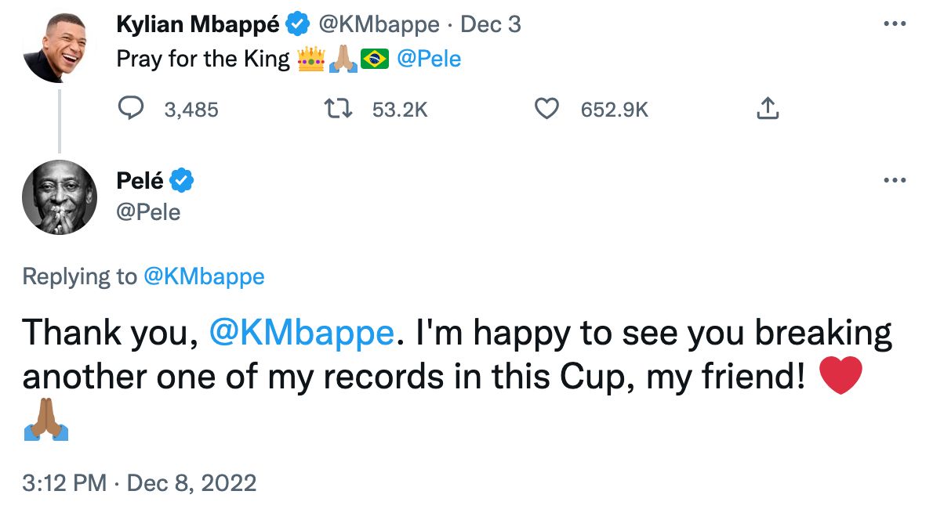
Task: Click the retweet icon showing 53.2K
Action: [x=339, y=110]
